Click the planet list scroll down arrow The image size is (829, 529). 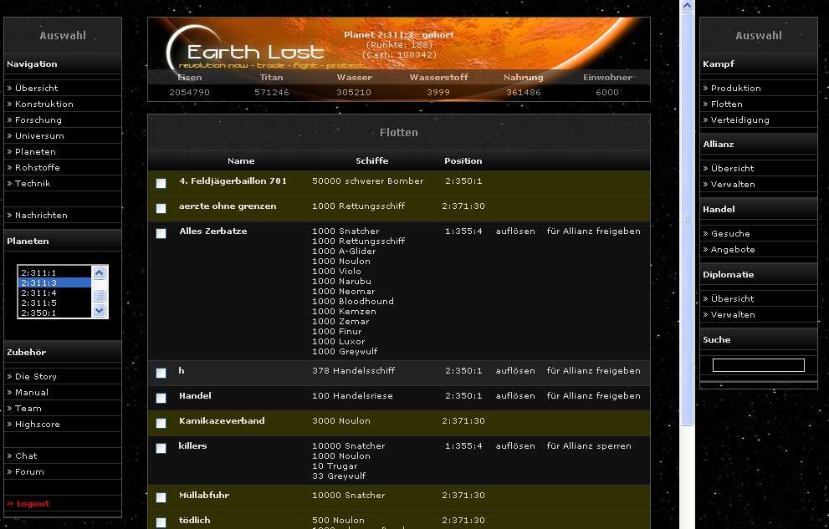(x=100, y=311)
